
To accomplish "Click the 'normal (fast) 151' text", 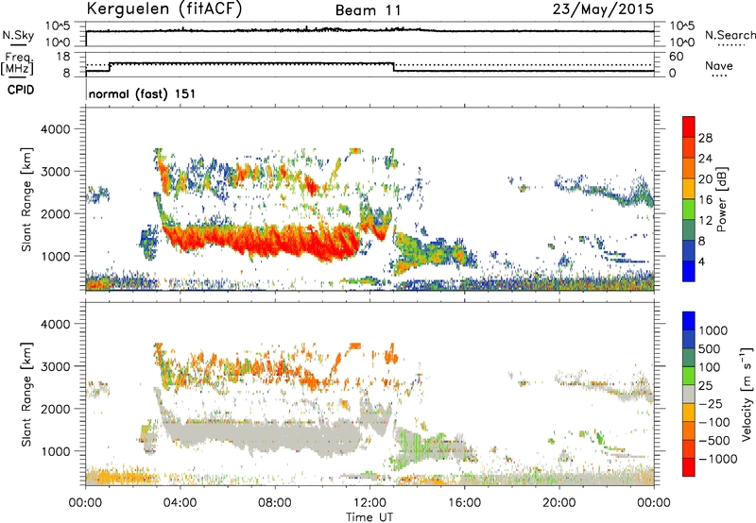I will point(143,93).
